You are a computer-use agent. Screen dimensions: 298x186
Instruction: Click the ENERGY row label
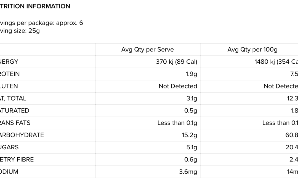(x=9, y=62)
